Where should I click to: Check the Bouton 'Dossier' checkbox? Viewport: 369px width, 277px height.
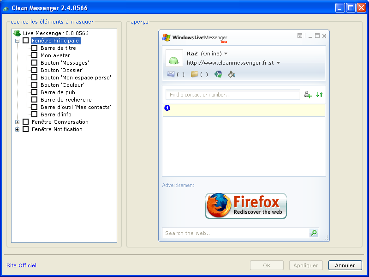[34, 70]
